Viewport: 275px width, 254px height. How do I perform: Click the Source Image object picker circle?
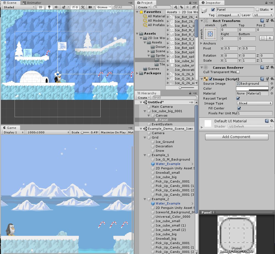click(272, 84)
